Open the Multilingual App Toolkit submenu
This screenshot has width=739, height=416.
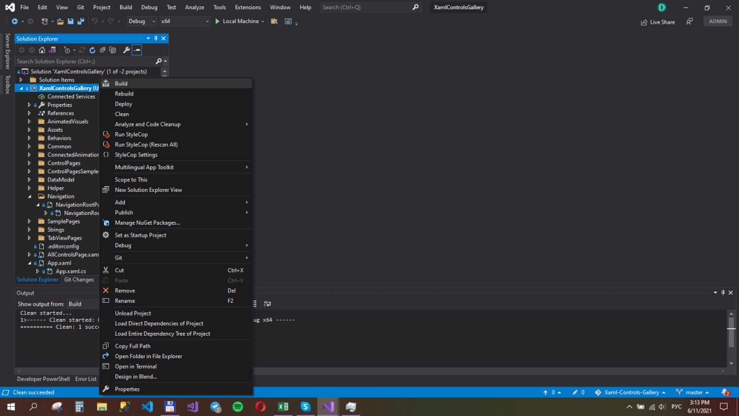(x=176, y=167)
